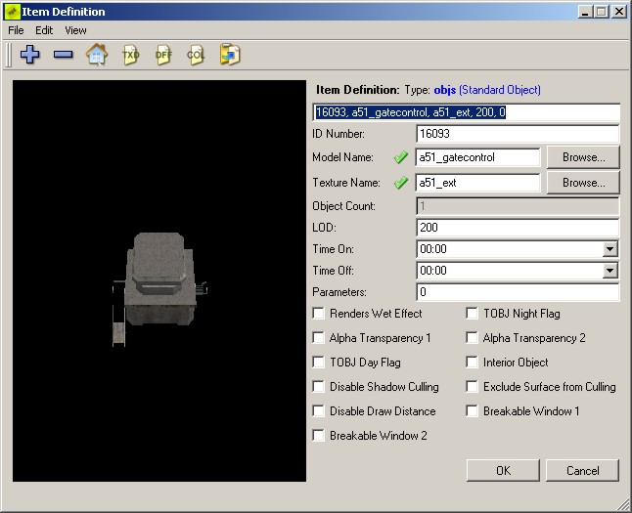The width and height of the screenshot is (632, 513).
Task: Click the blue plus add icon
Action: point(29,55)
